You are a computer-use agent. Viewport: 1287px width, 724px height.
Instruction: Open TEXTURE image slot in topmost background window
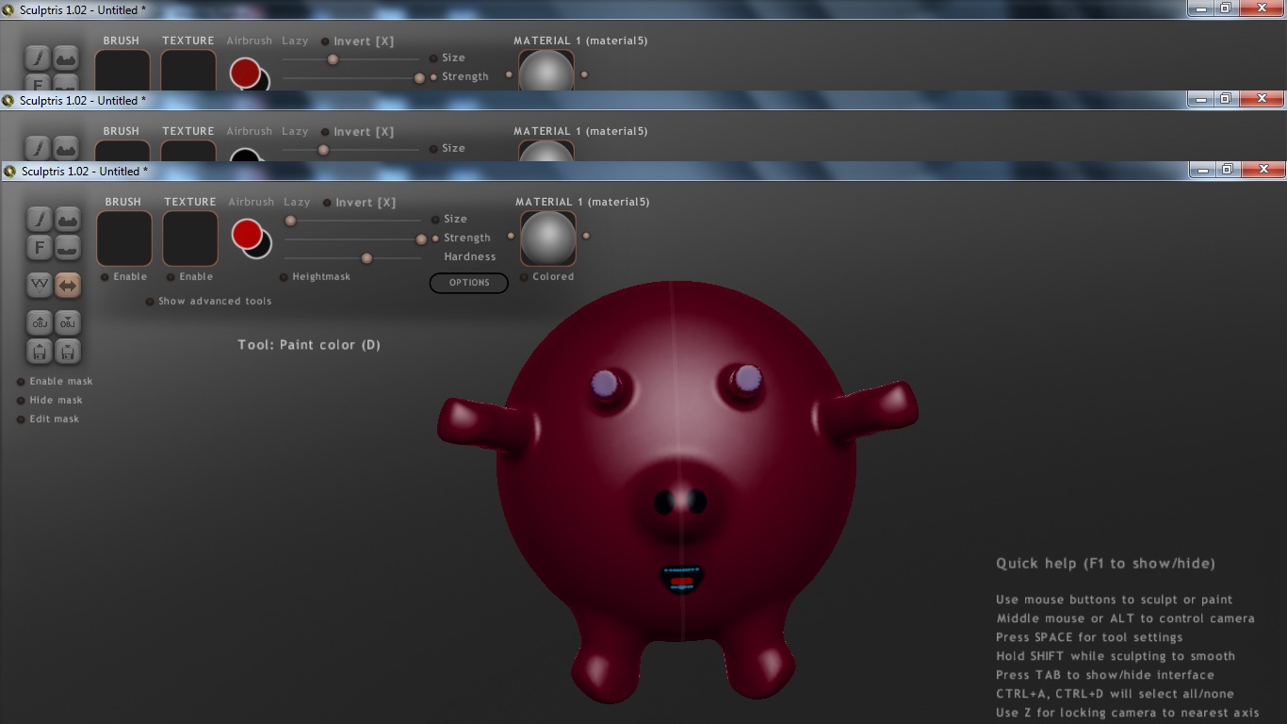point(188,70)
